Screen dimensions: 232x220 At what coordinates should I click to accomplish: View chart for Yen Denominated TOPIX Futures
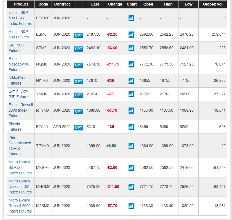pos(131,146)
